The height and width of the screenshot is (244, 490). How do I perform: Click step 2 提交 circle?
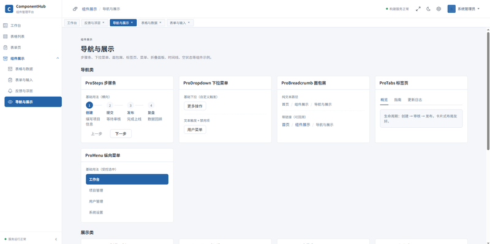pos(110,105)
